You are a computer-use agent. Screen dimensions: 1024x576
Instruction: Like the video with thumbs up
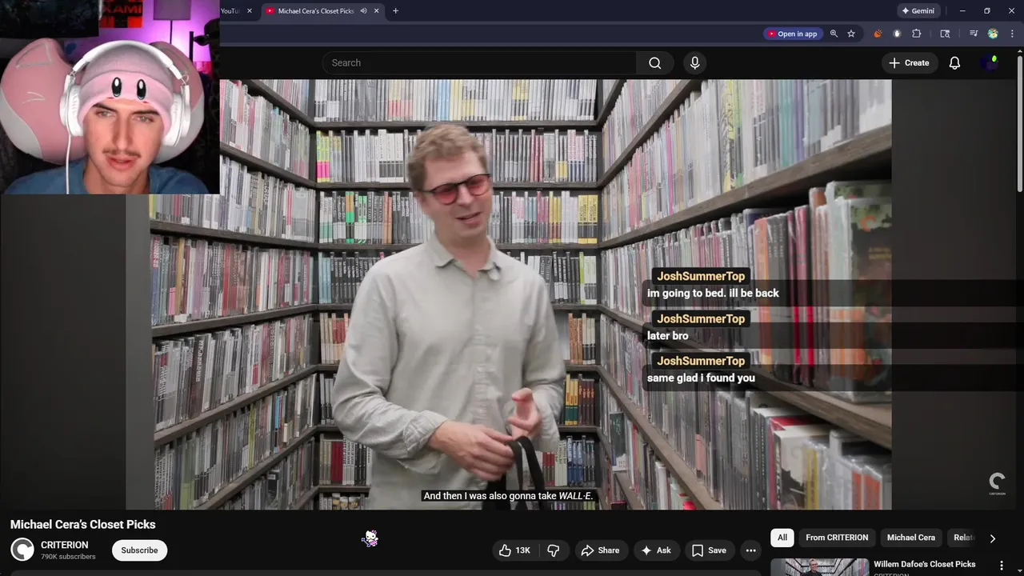click(x=514, y=550)
